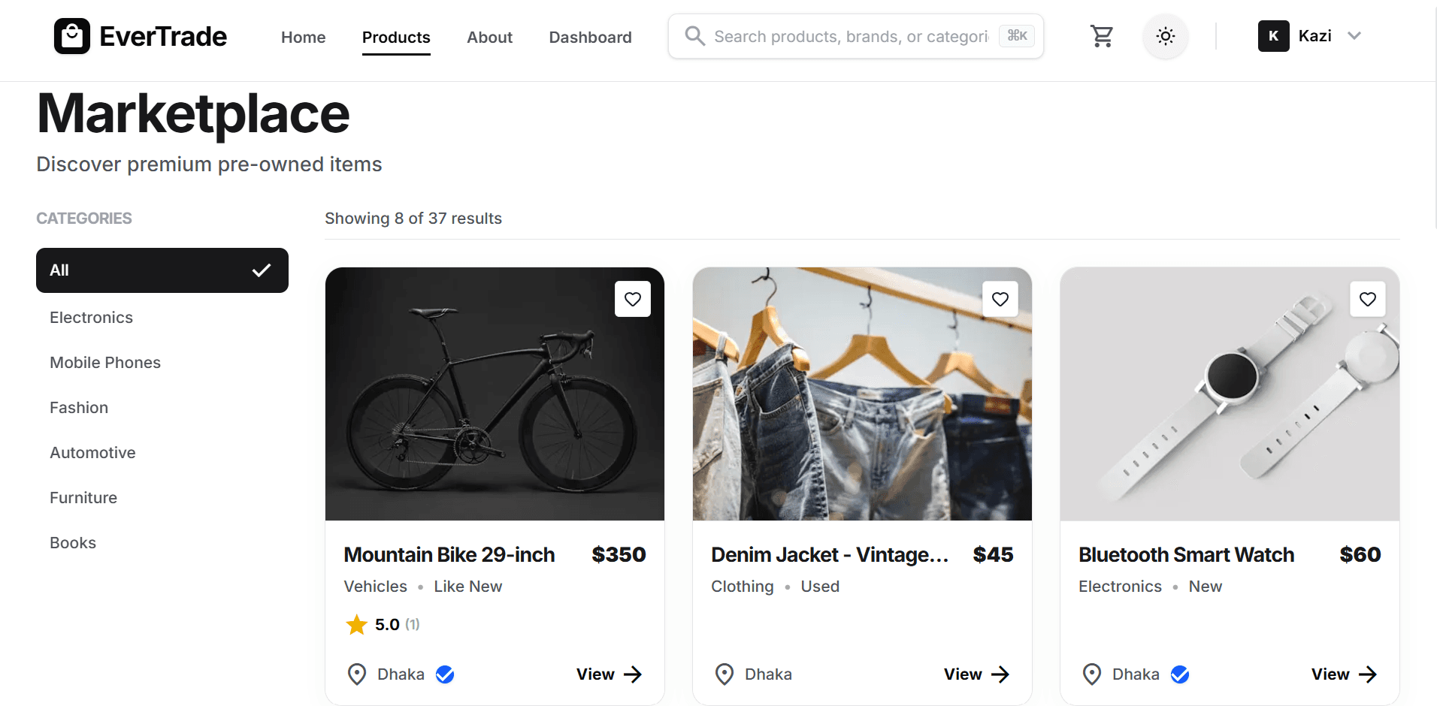Click the K avatar icon
1437x706 pixels.
(1274, 36)
